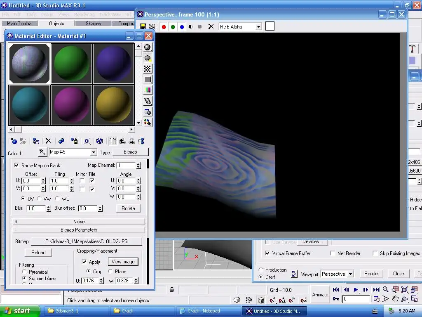Increase the Blur value spinner

click(49, 207)
